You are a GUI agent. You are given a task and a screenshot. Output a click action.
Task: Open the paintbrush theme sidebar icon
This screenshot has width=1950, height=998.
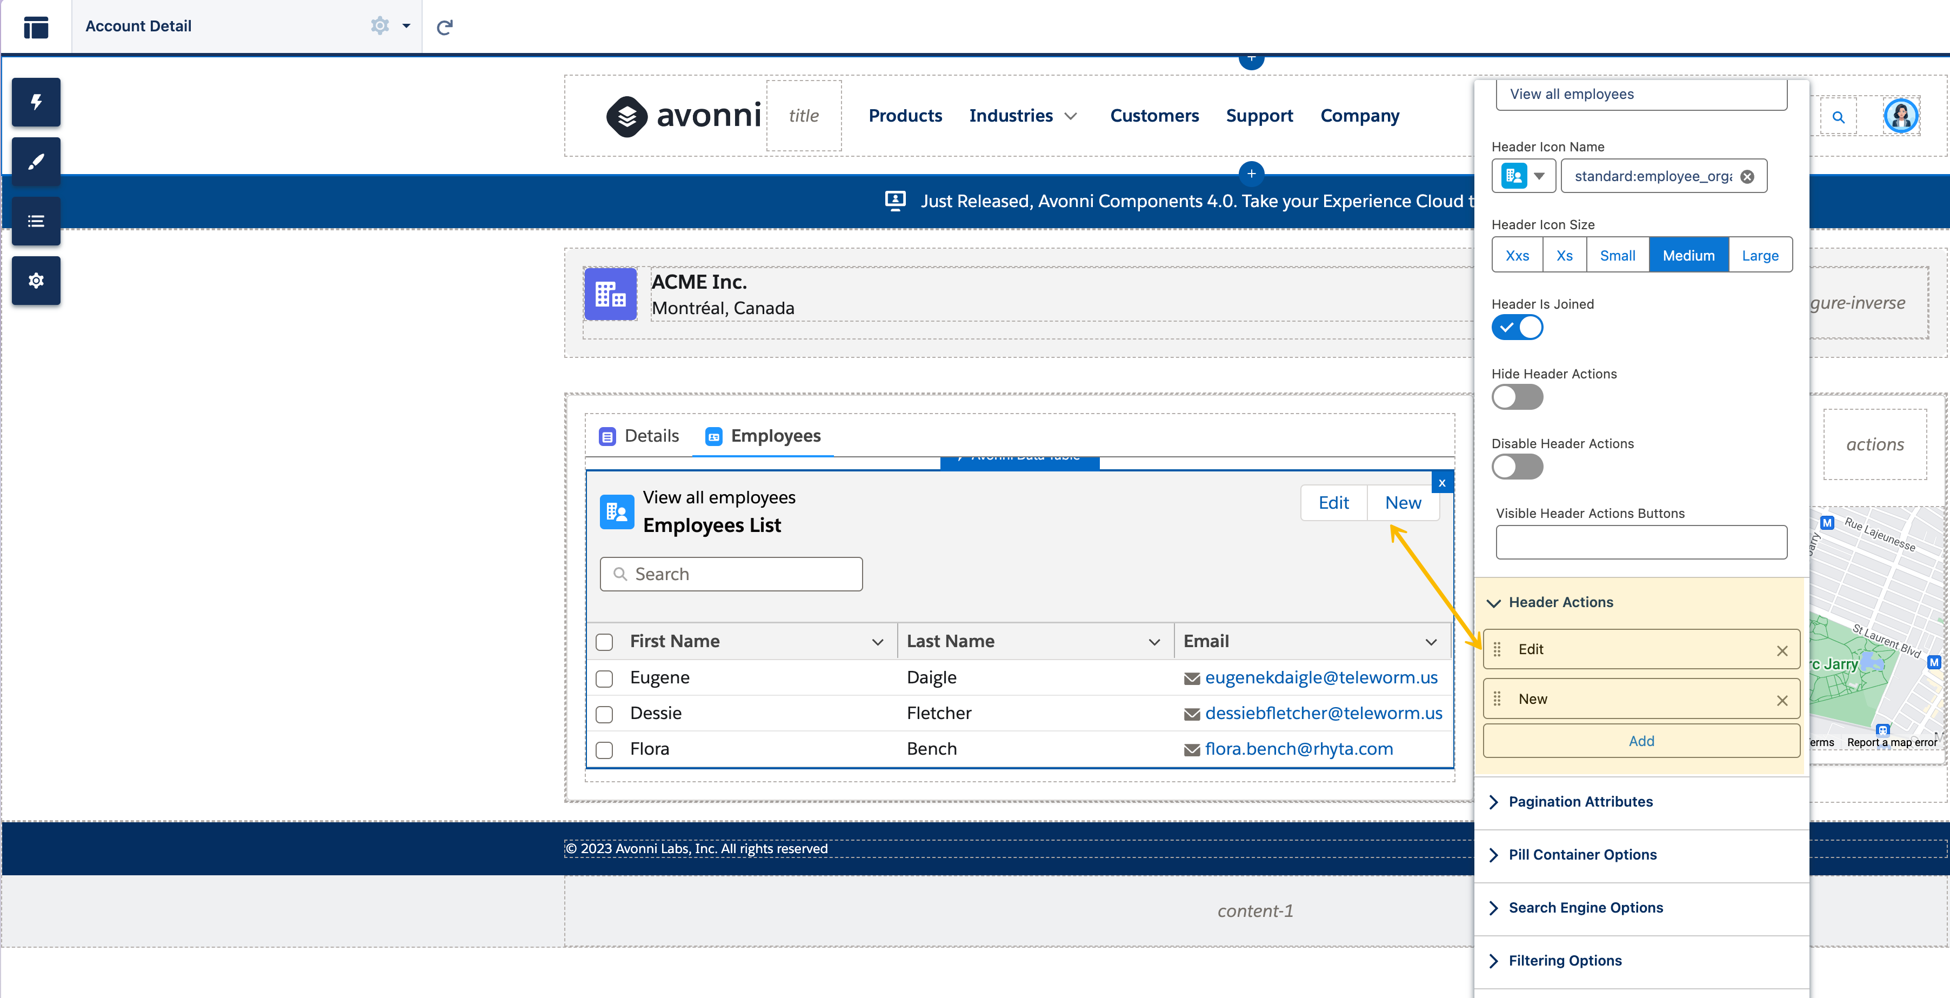click(x=36, y=162)
